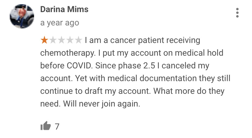Click the sentence 'Will never join again.'
This screenshot has width=252, height=138.
click(x=102, y=104)
